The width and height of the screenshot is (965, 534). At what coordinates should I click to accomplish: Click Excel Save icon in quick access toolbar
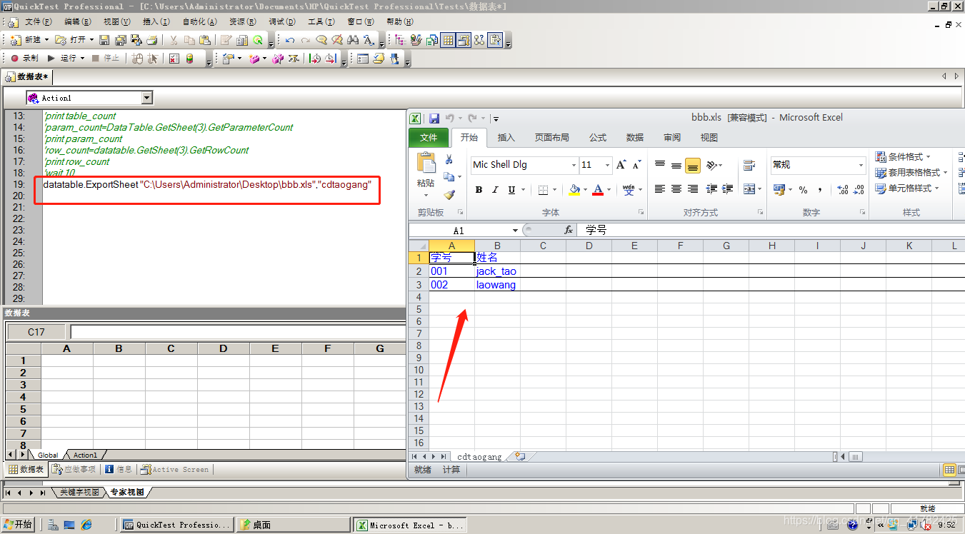pos(434,118)
